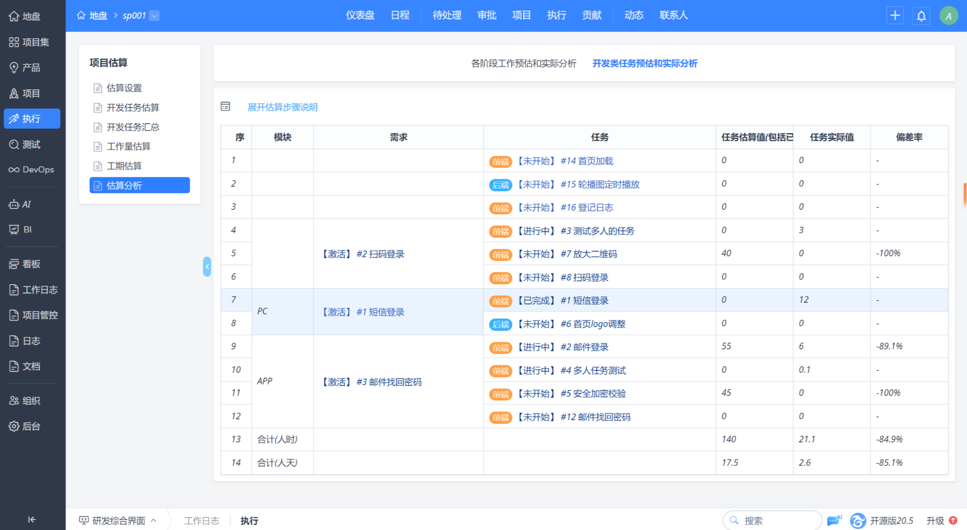Switch to 各阶段工作预估和实际分析 tab
Viewport: 967px width, 530px height.
(523, 63)
